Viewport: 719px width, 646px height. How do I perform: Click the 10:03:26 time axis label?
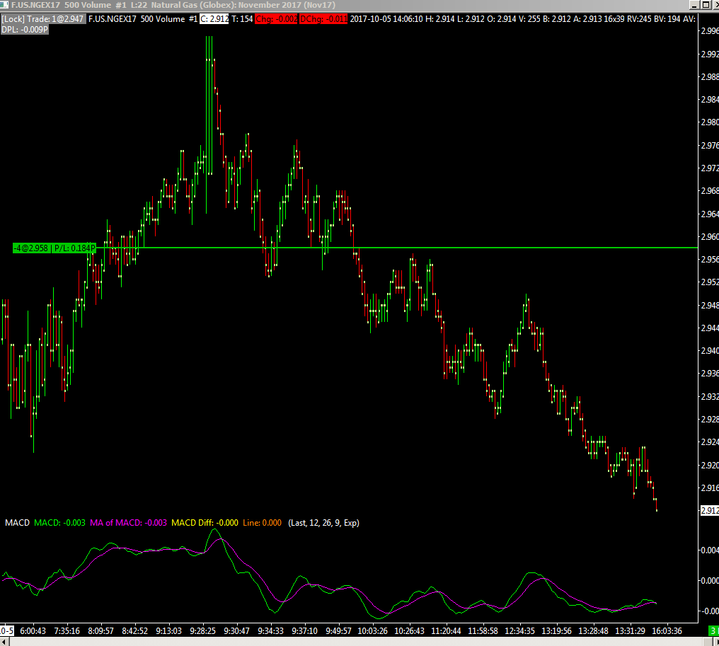372,631
